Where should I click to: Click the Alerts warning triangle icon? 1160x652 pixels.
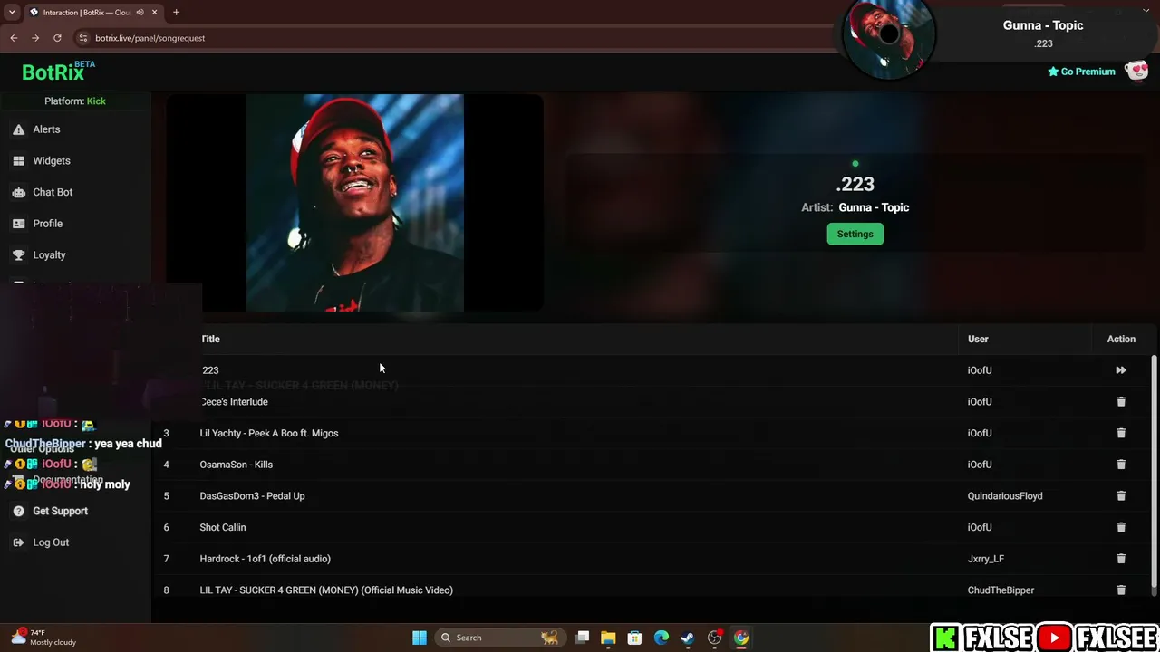click(18, 129)
